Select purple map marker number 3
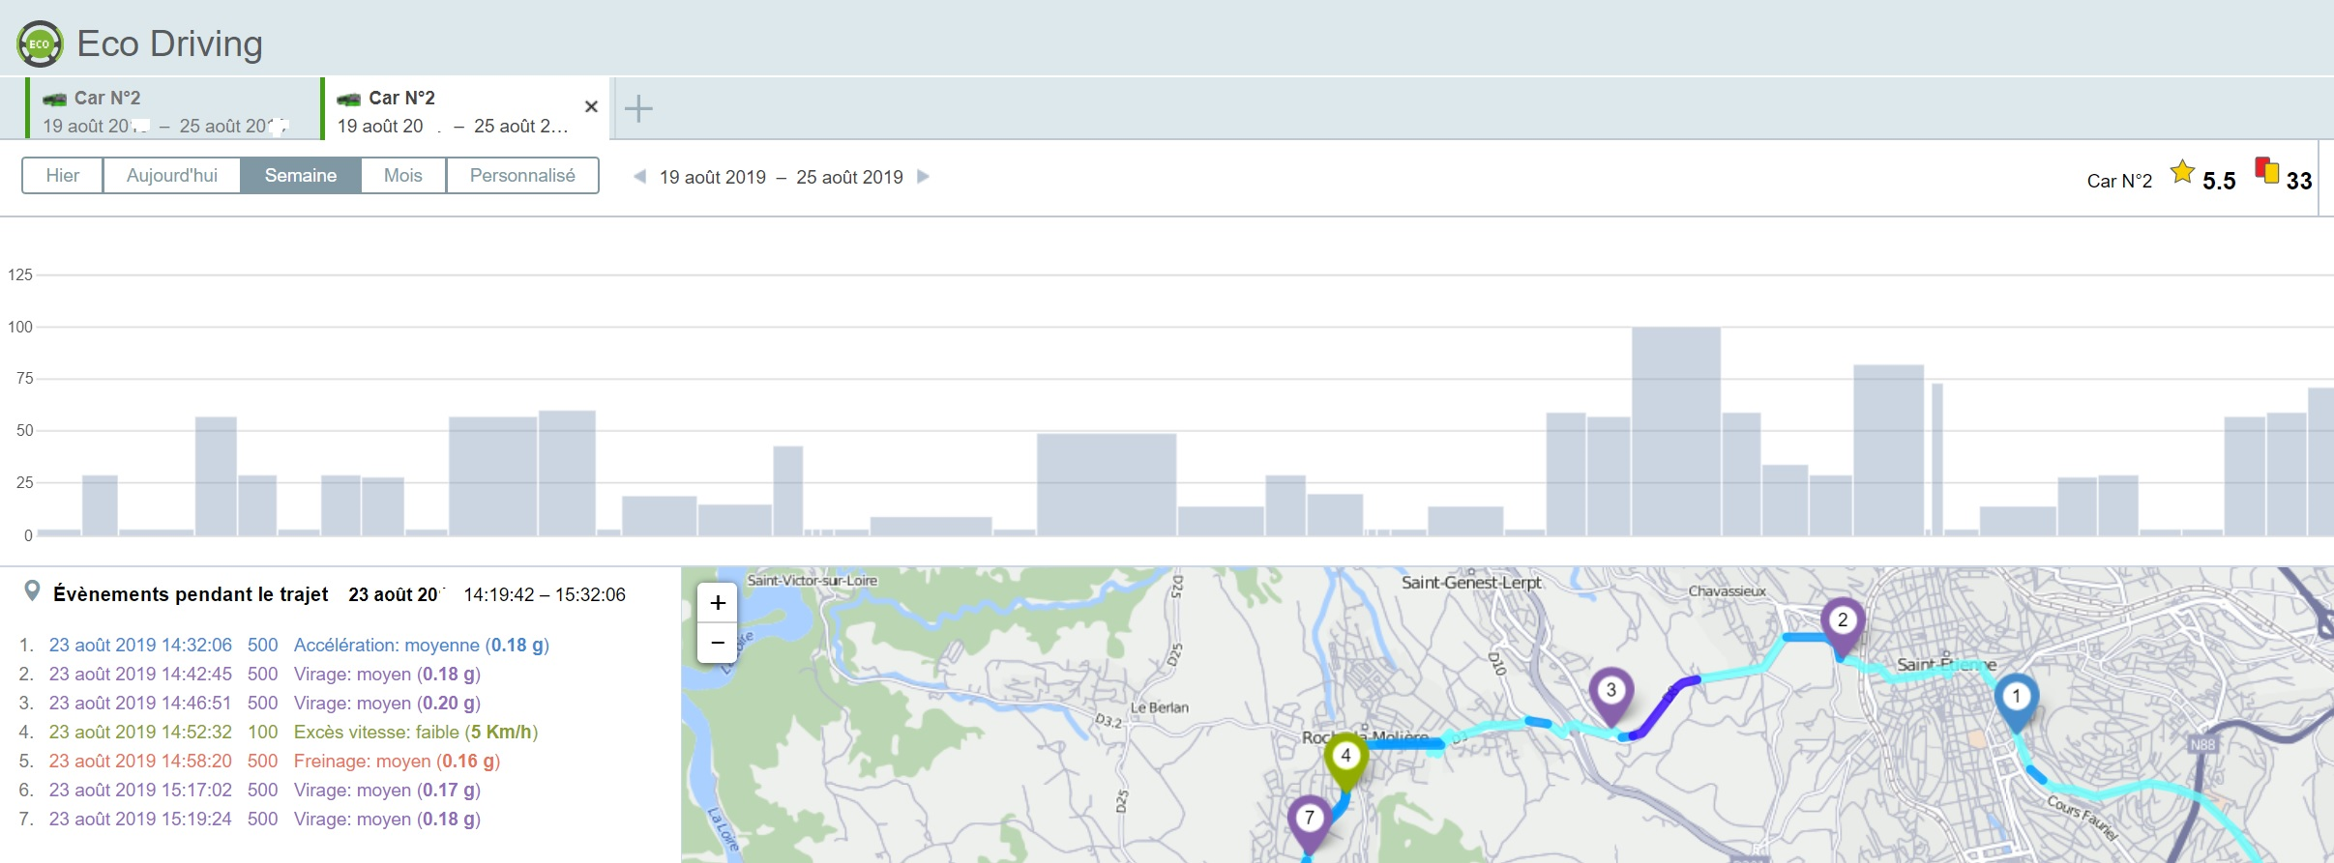 point(1610,691)
